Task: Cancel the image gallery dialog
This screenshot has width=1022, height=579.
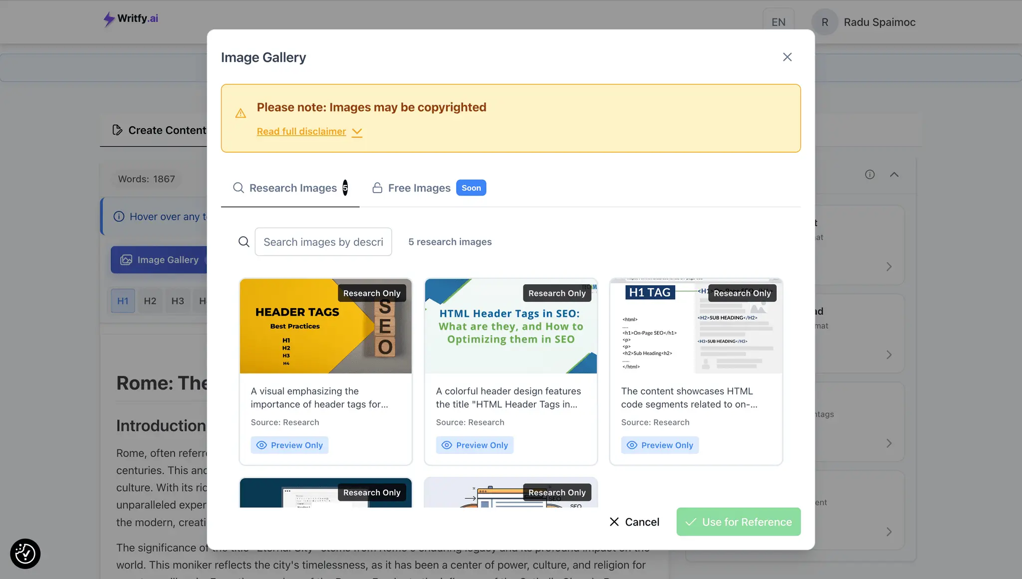Action: (x=634, y=522)
